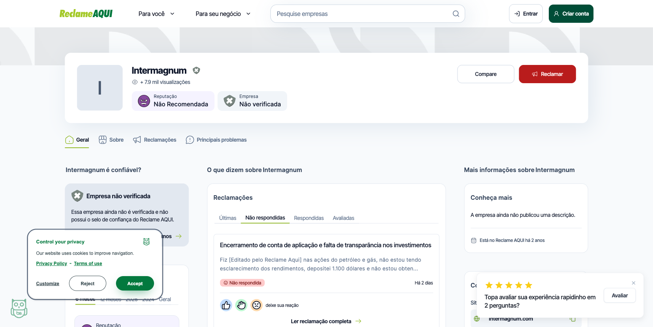Accept cookies in privacy popup
Screen dimensions: 653x327
[x=135, y=283]
